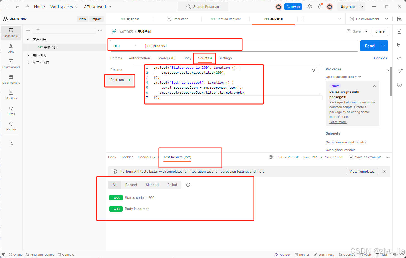The width and height of the screenshot is (406, 258).
Task: Click the Invite button
Action: (293, 7)
